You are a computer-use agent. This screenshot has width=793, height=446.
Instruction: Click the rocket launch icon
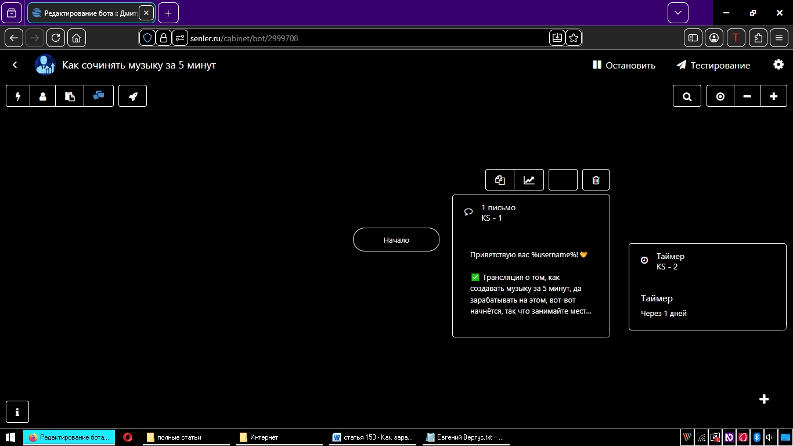click(133, 96)
